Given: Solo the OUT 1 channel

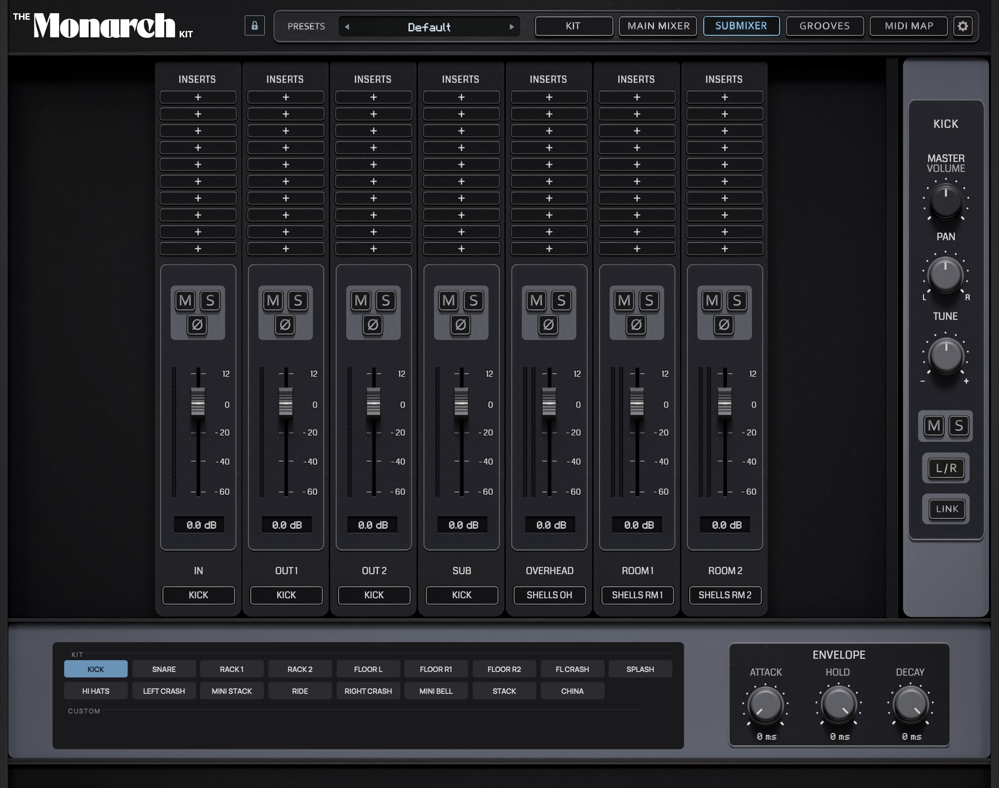Looking at the screenshot, I should (x=298, y=301).
